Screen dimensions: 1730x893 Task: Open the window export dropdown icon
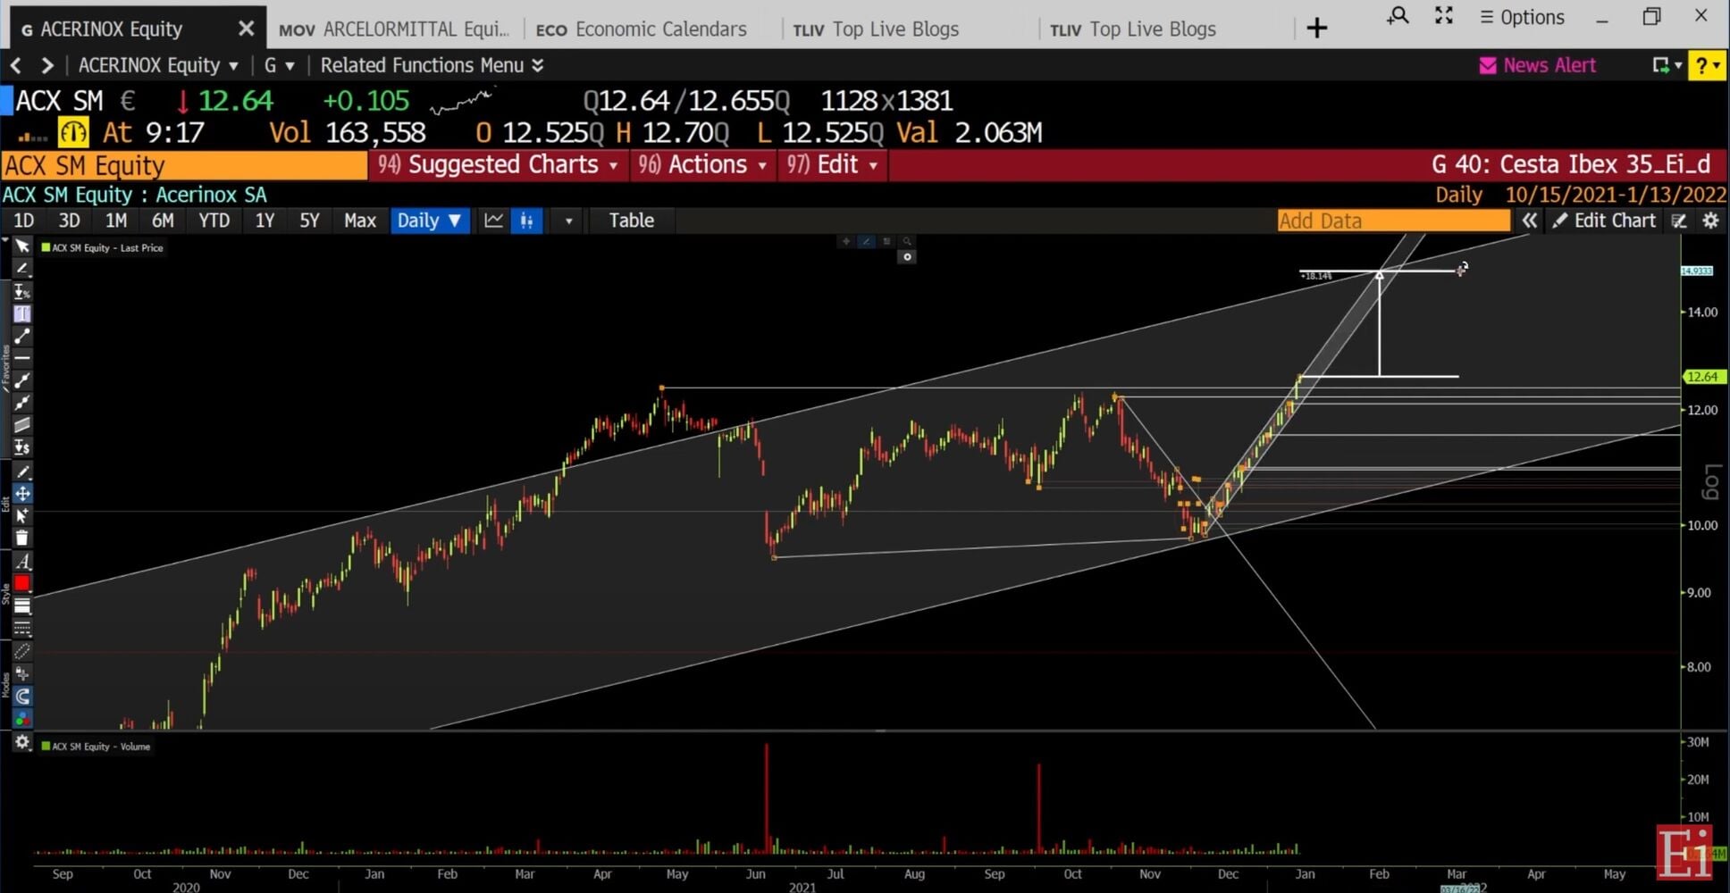click(1667, 65)
